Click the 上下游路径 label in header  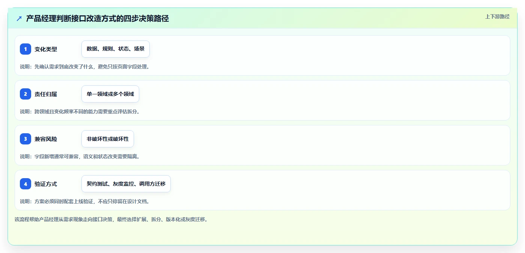497,16
